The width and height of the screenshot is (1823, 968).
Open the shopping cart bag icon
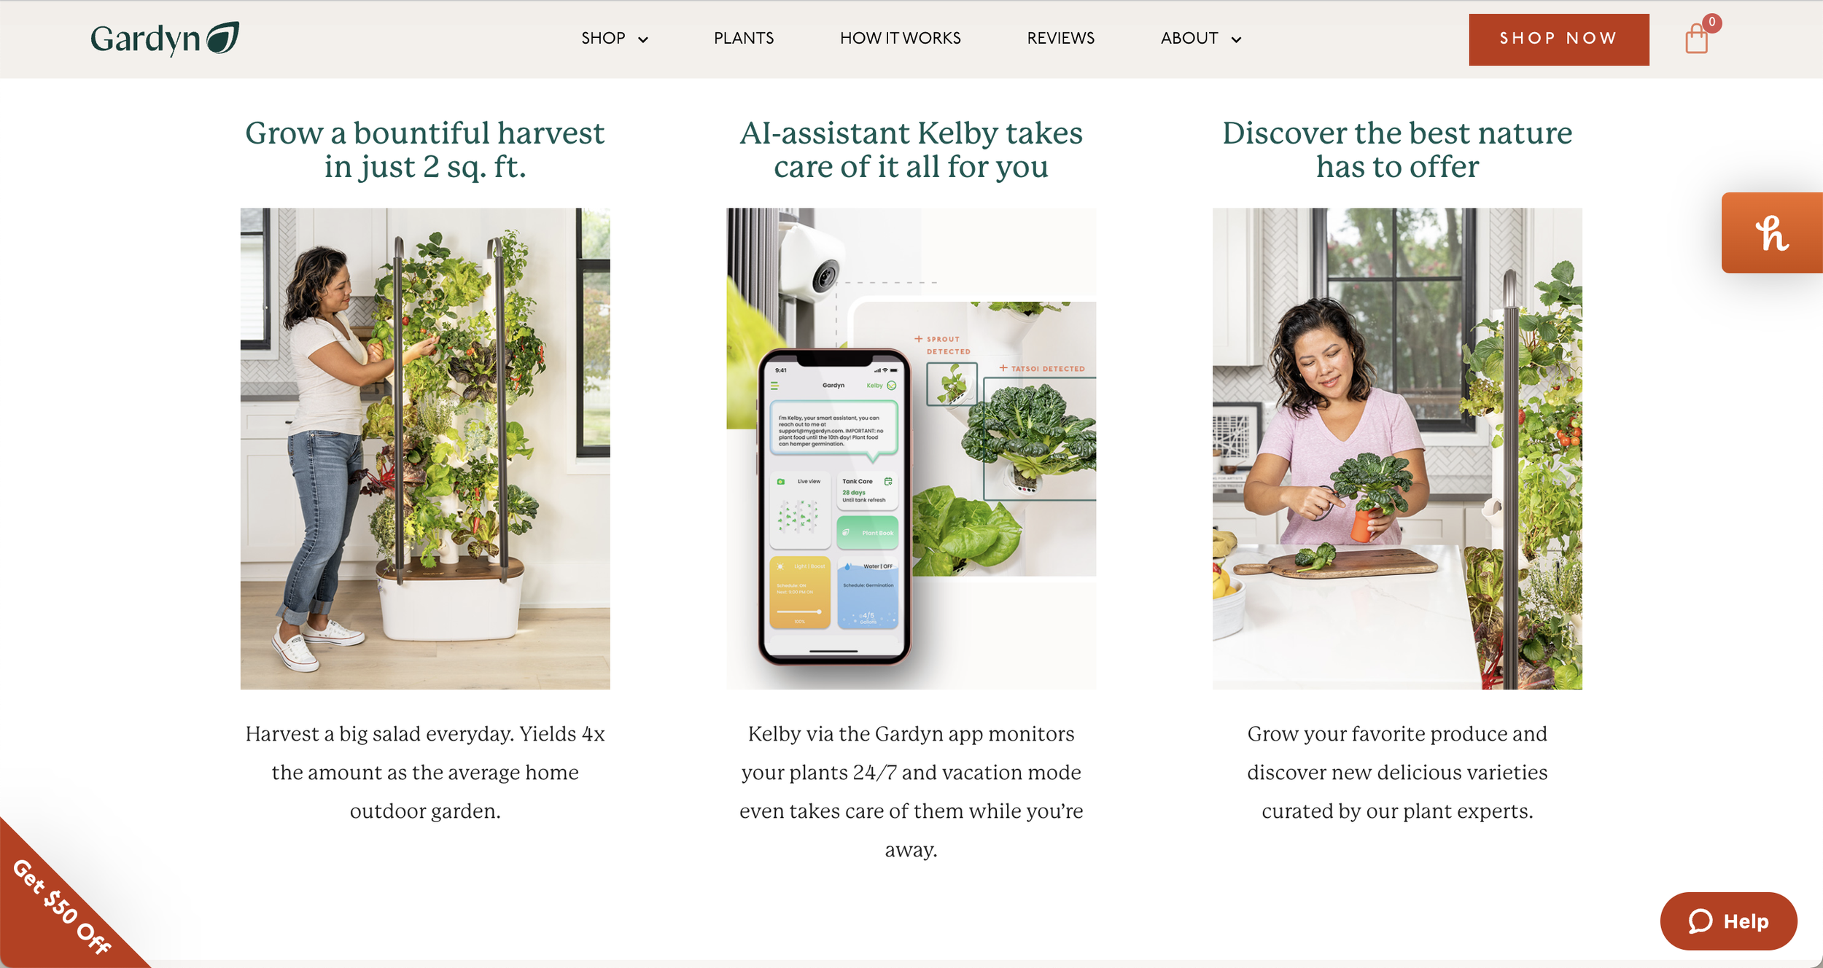click(x=1696, y=39)
